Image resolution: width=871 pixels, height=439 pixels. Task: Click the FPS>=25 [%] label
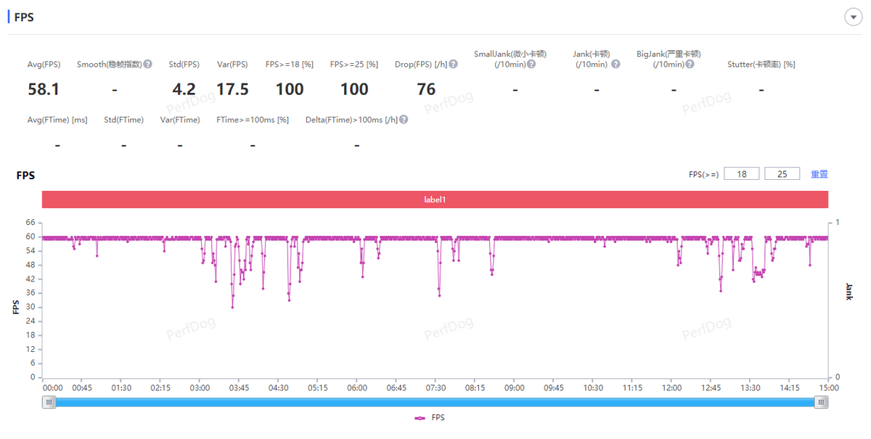tap(354, 64)
